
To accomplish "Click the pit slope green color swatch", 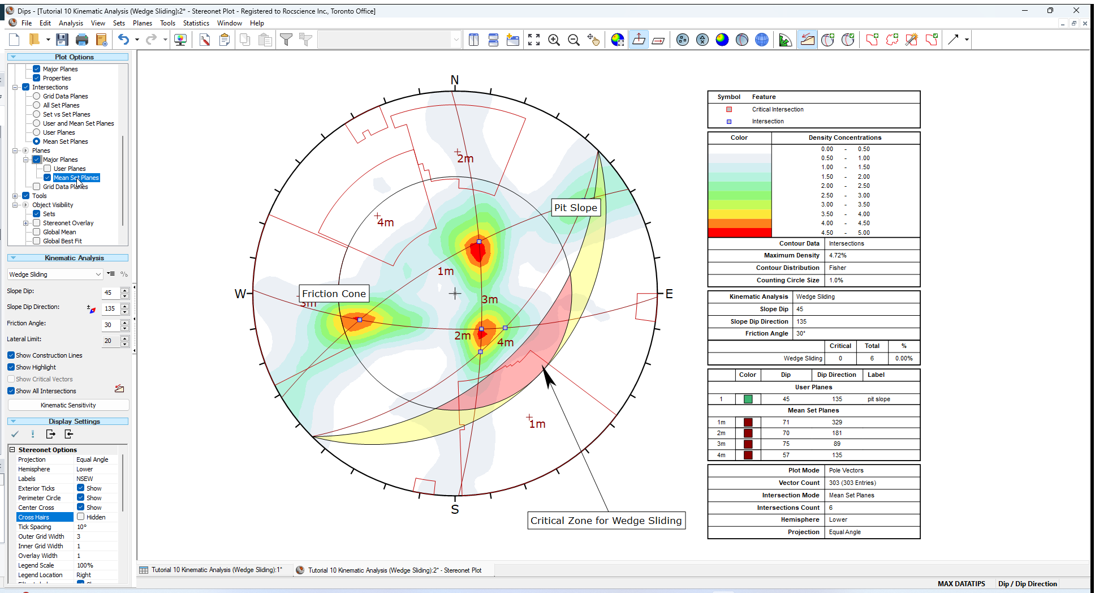I will [748, 399].
